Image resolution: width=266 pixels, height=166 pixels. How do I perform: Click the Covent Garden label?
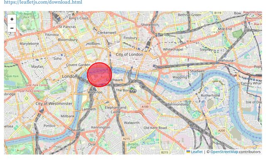[x=78, y=65]
